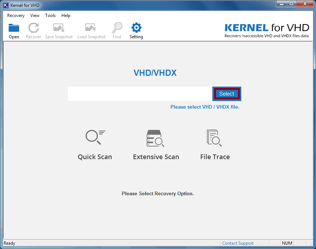Click the Contact Support link
Image resolution: width=316 pixels, height=249 pixels.
238,243
